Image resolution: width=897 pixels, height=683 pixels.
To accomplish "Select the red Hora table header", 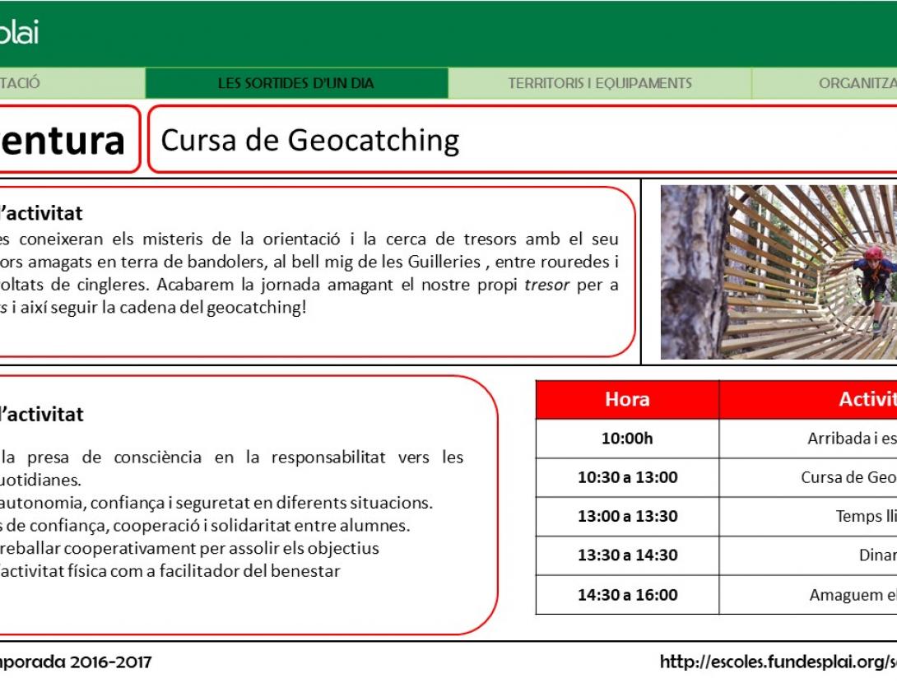I will (x=628, y=399).
